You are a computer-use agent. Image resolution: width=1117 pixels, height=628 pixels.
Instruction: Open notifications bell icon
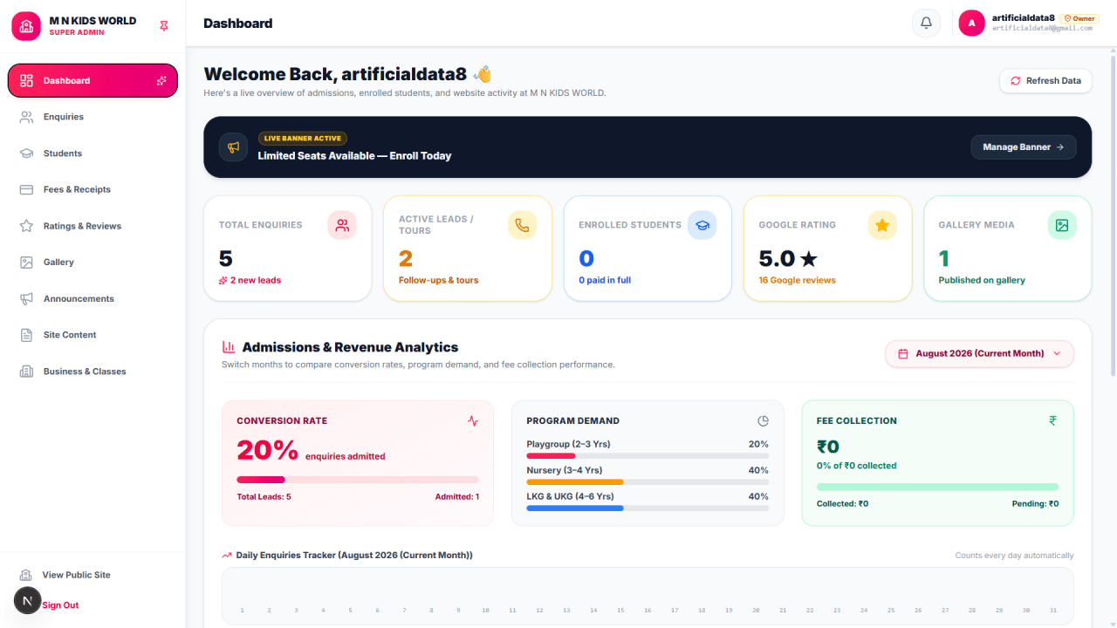pos(927,23)
